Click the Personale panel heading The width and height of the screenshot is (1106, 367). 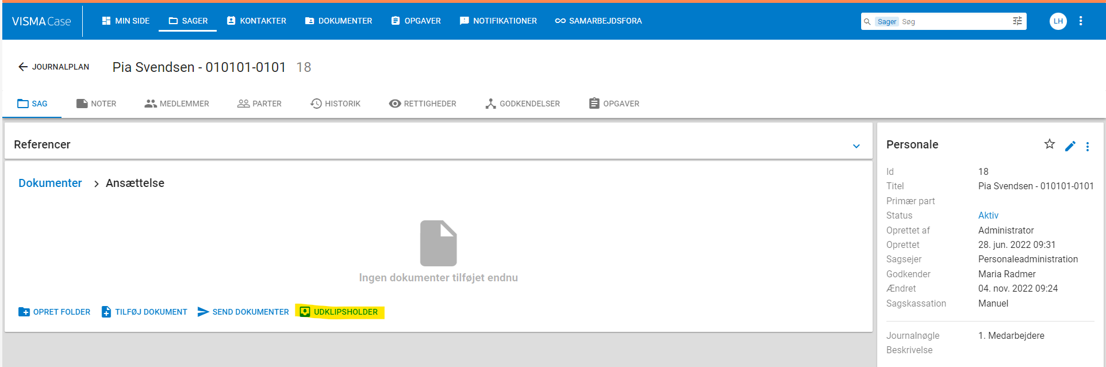[x=912, y=144]
